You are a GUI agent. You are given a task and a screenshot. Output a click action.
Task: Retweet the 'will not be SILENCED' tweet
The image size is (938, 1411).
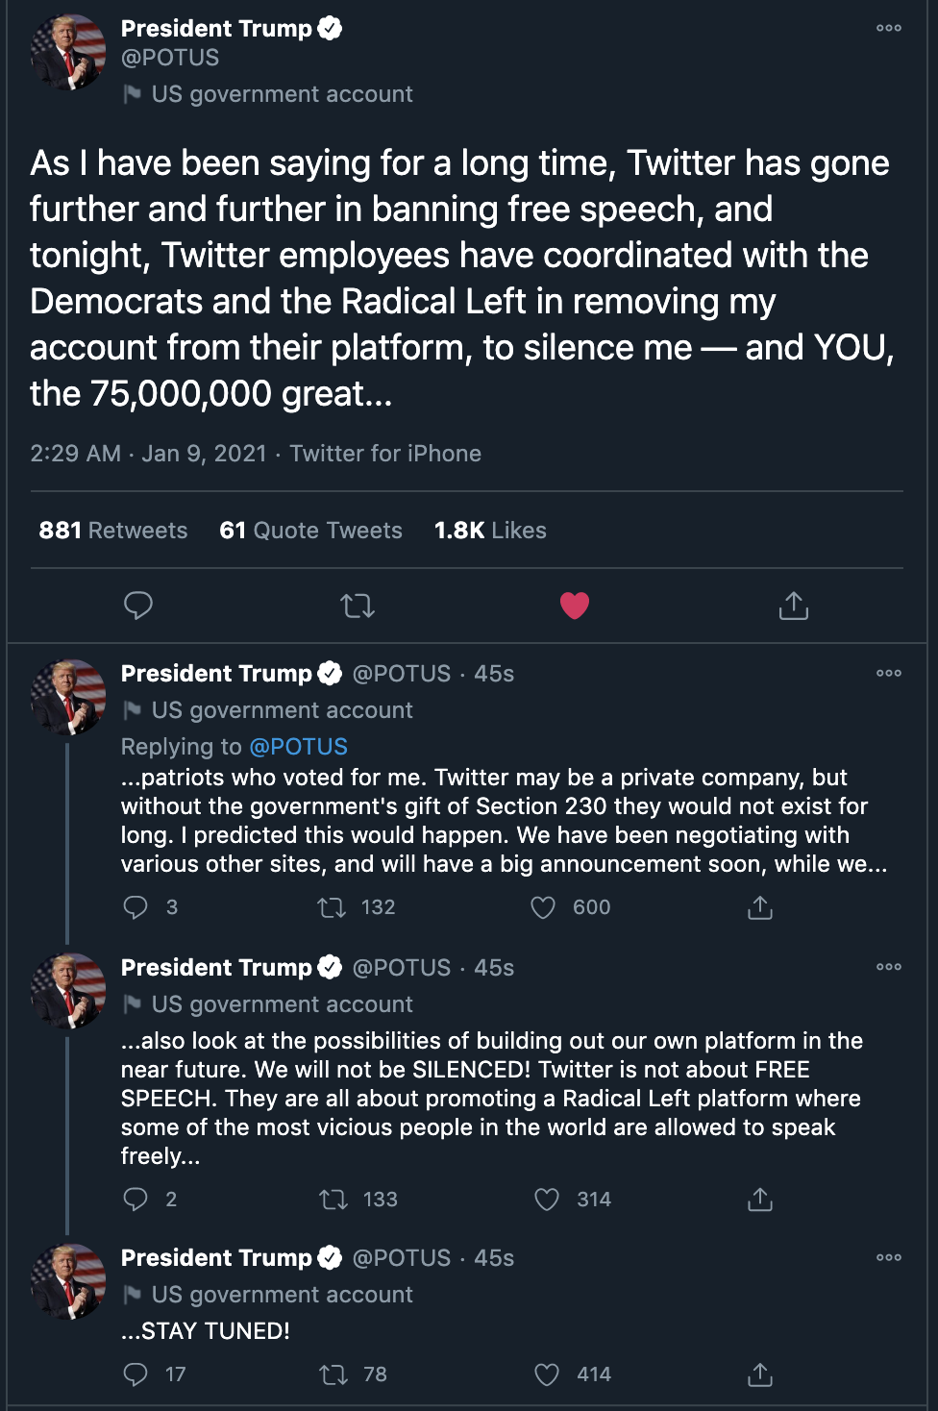(333, 1200)
